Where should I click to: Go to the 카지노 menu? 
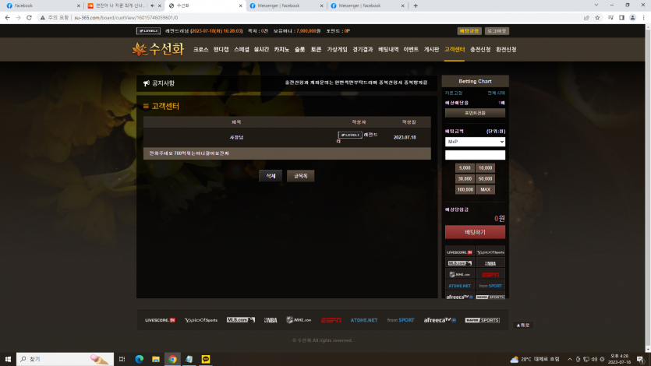coord(281,49)
